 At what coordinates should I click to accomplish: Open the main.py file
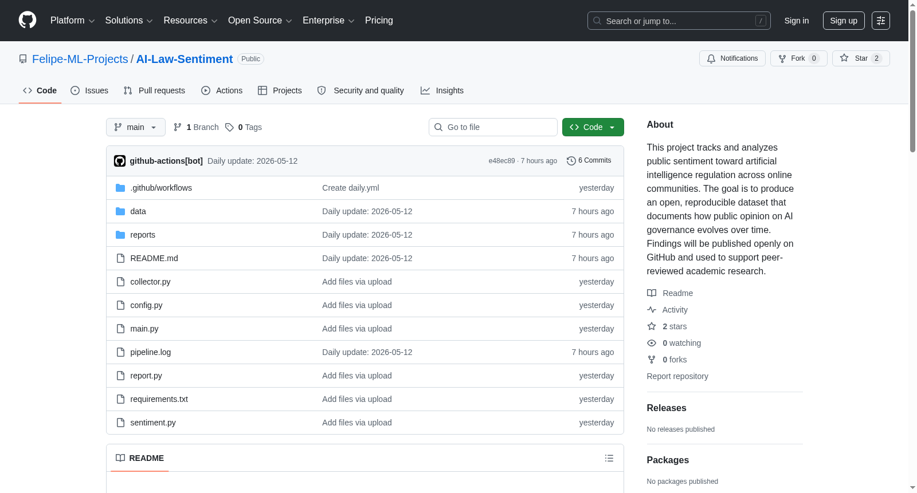pyautogui.click(x=144, y=329)
